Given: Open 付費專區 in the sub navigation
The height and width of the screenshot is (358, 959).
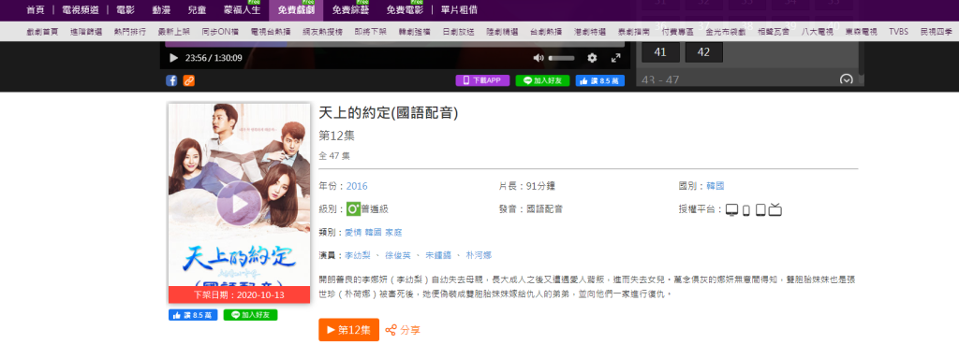Looking at the screenshot, I should click(678, 32).
